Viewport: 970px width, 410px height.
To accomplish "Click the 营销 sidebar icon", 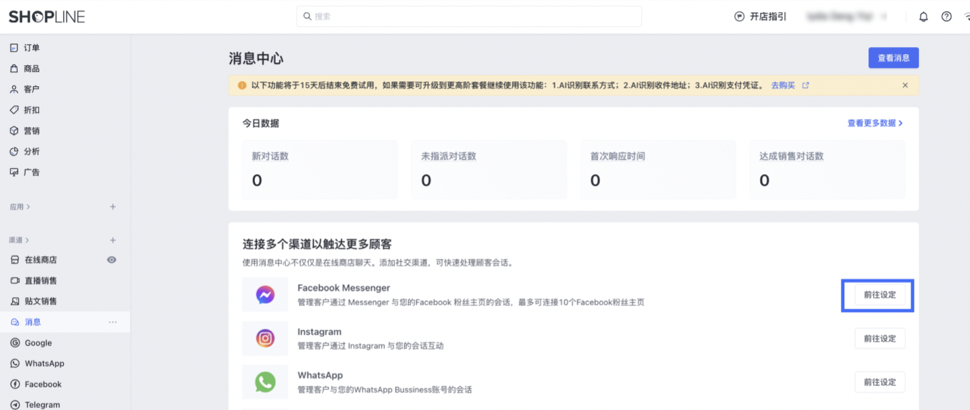I will pos(14,130).
